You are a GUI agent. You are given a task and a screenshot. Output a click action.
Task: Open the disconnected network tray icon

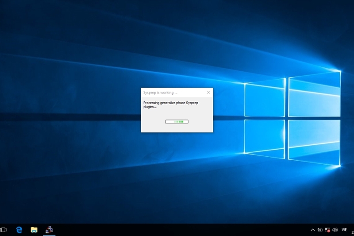coord(327,230)
